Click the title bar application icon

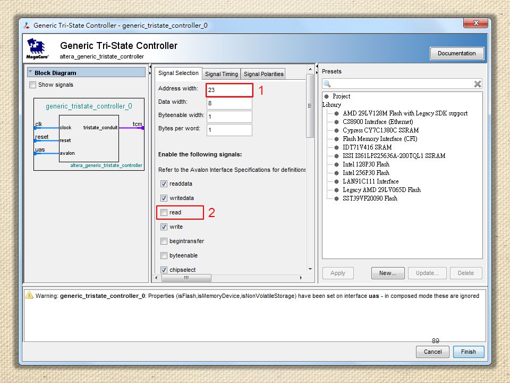27,25
